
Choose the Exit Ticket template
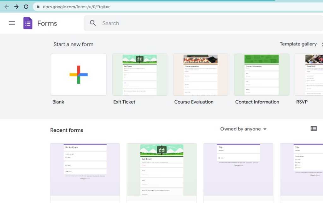tap(139, 75)
